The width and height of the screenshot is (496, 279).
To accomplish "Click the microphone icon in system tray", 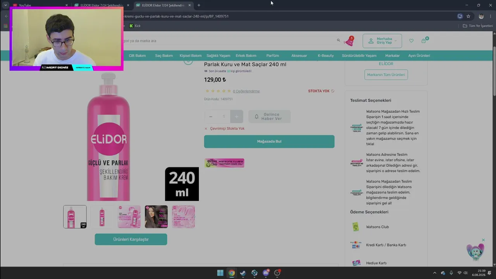I will 451,273.
